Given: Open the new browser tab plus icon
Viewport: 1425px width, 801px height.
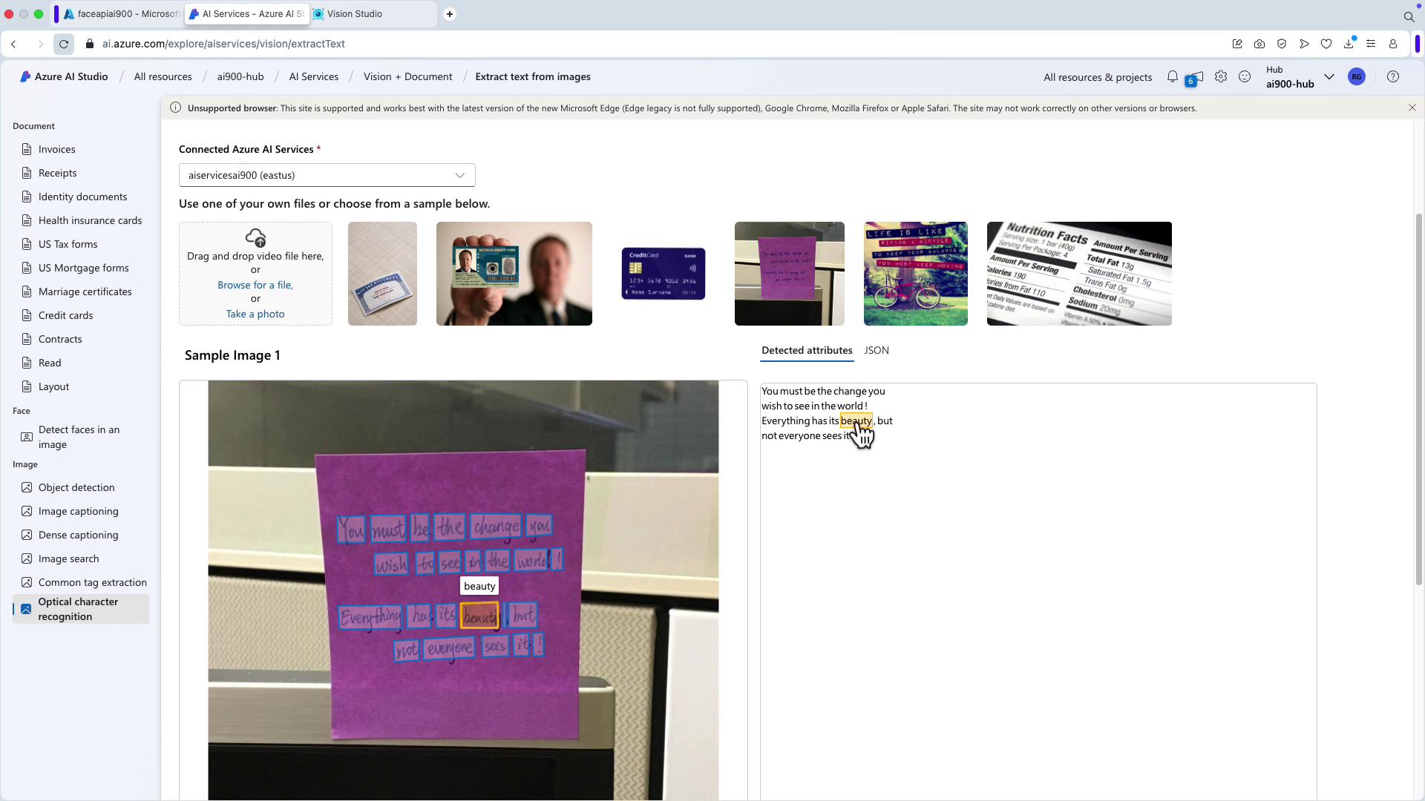Looking at the screenshot, I should coord(450,14).
